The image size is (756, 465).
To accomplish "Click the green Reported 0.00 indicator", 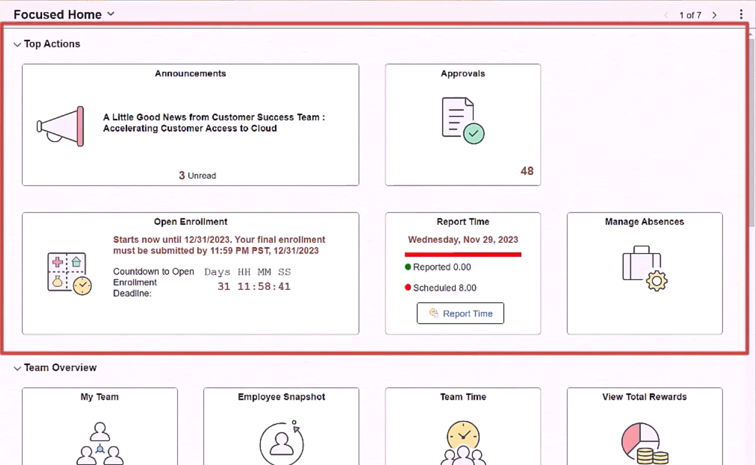I will coord(438,267).
